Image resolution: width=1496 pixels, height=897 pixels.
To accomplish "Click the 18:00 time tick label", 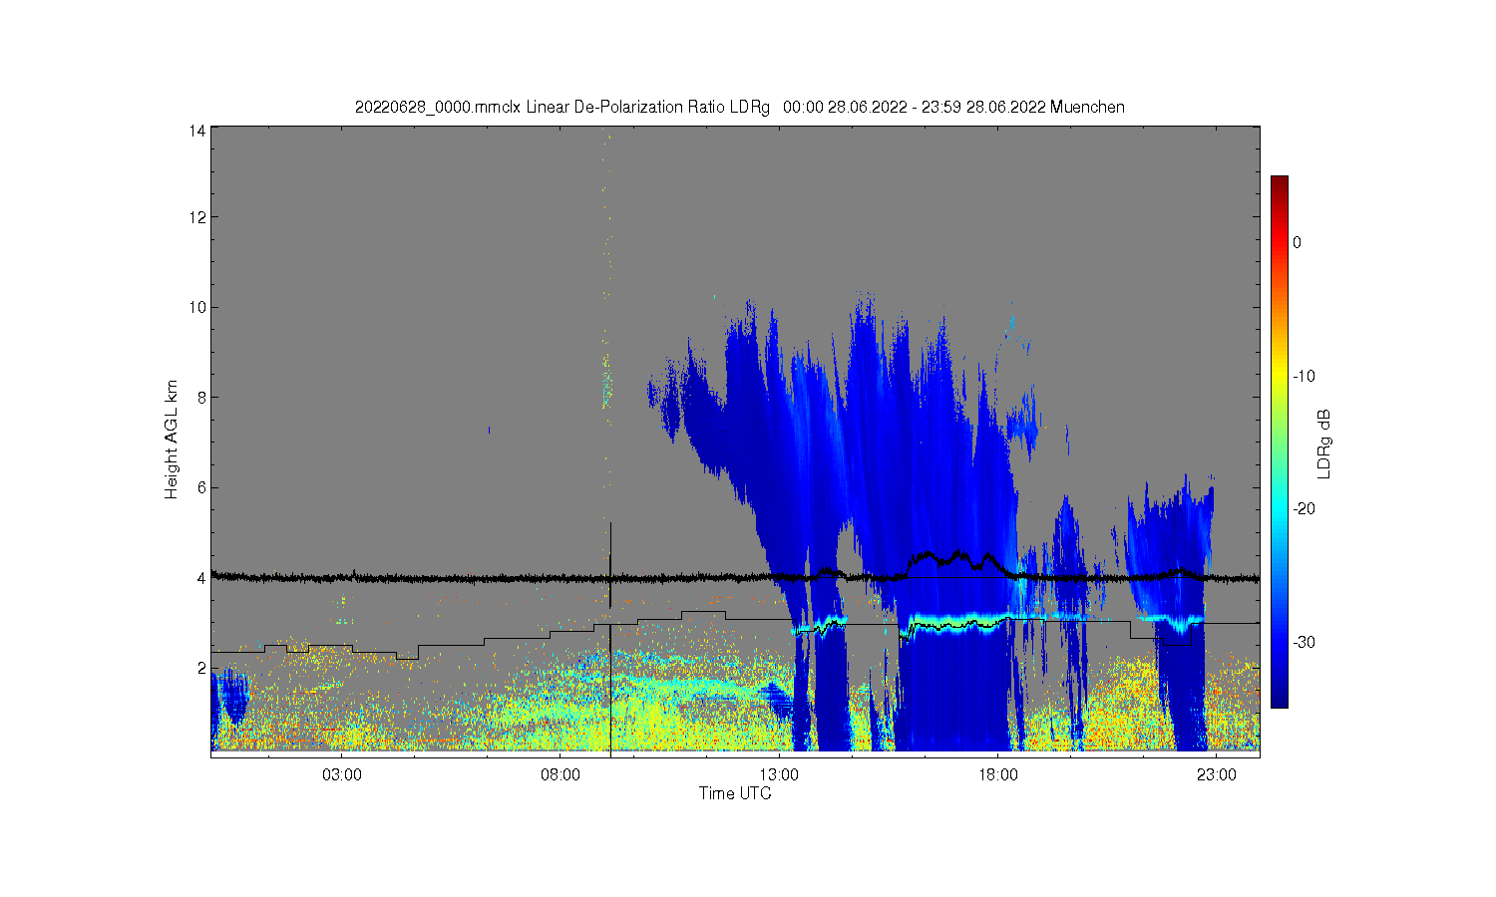I will pos(997,774).
